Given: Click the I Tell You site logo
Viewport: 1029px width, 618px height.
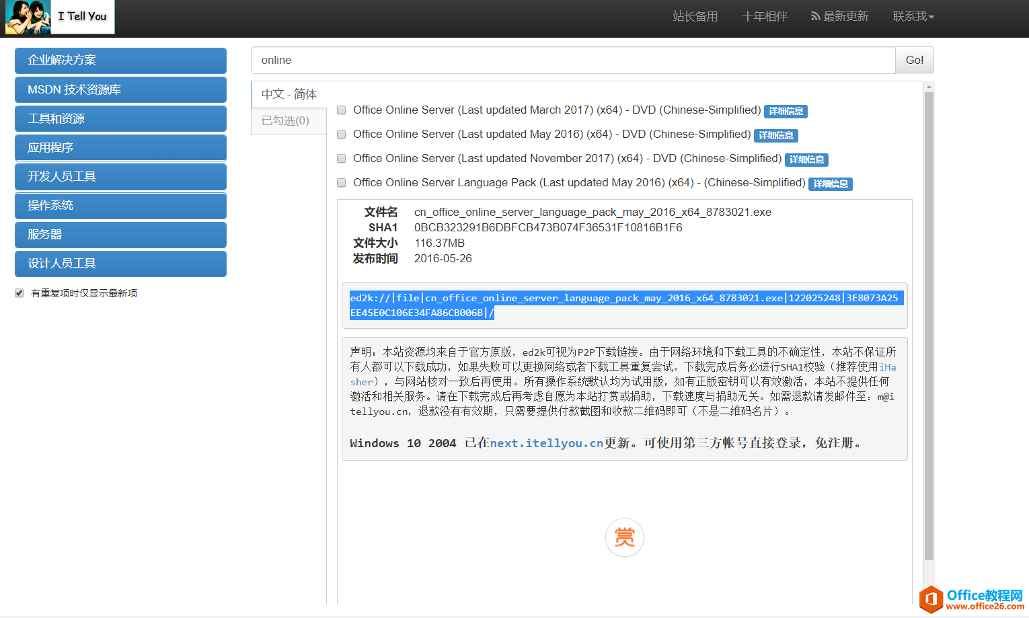Looking at the screenshot, I should 59,17.
